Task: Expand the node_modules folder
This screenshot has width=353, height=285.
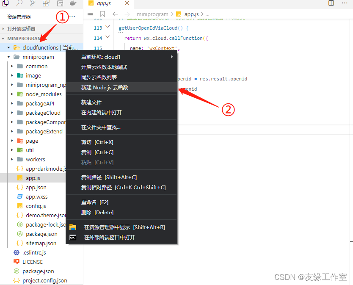Action: point(12,94)
